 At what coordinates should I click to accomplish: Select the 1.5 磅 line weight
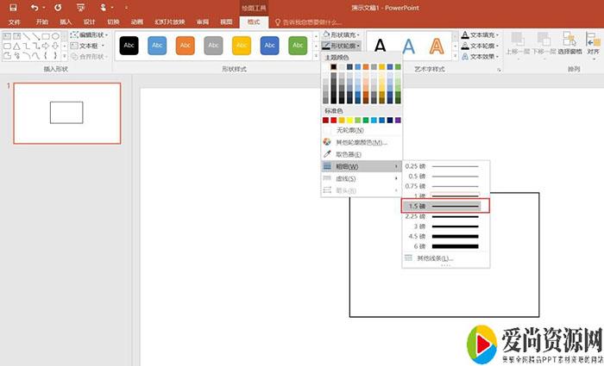coord(445,207)
